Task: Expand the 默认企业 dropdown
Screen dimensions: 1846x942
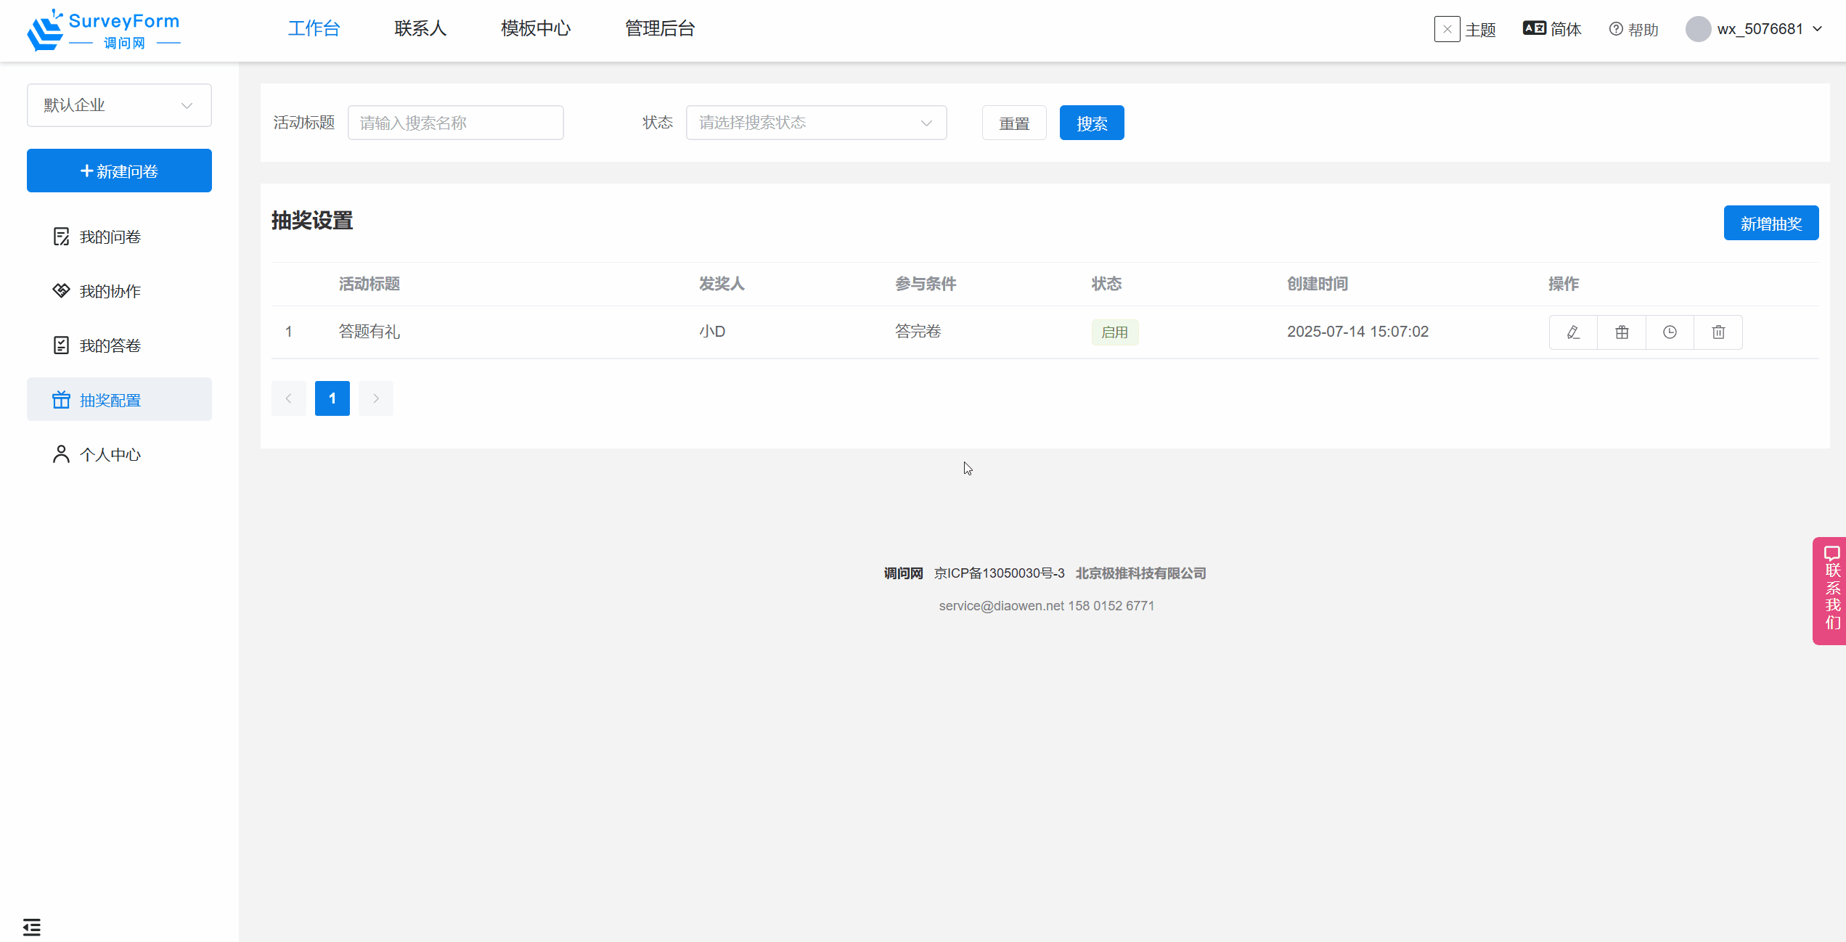Action: pos(119,105)
